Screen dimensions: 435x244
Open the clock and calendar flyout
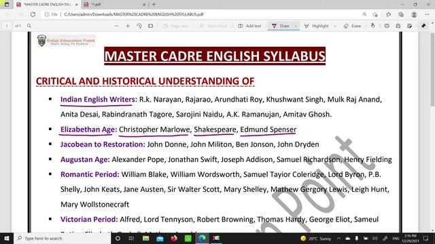(x=411, y=238)
